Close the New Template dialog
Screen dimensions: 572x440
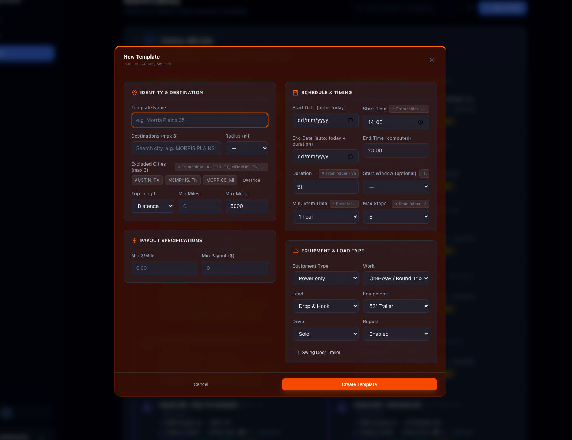click(432, 60)
